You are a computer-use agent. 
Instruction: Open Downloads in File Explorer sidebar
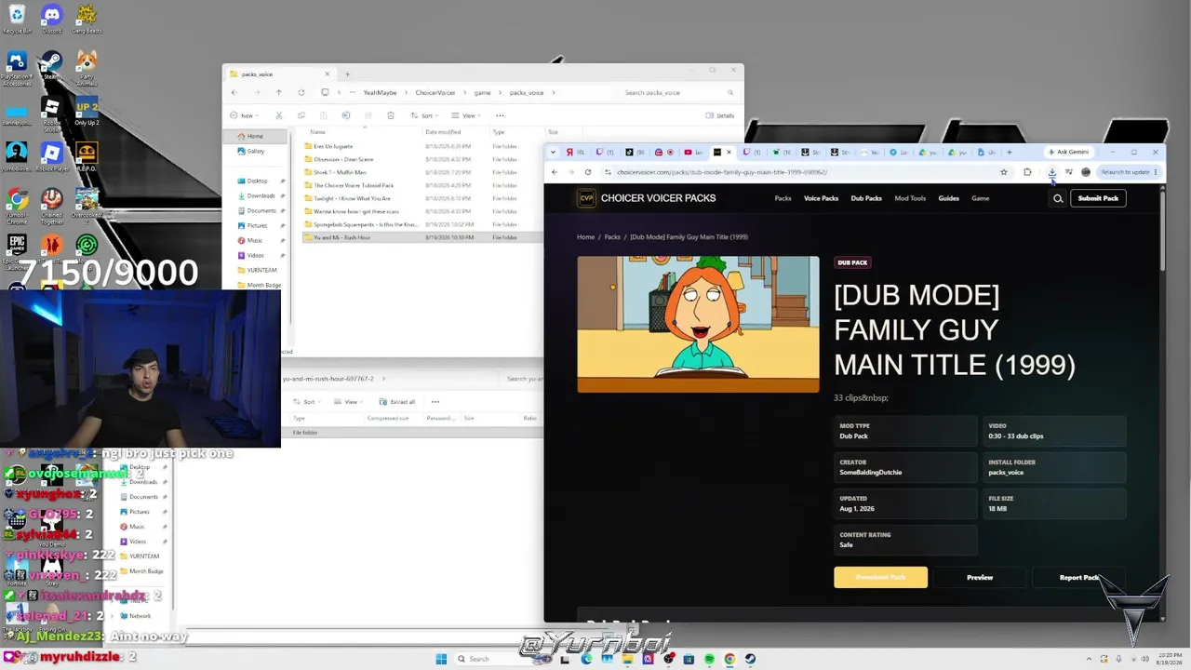tap(261, 195)
